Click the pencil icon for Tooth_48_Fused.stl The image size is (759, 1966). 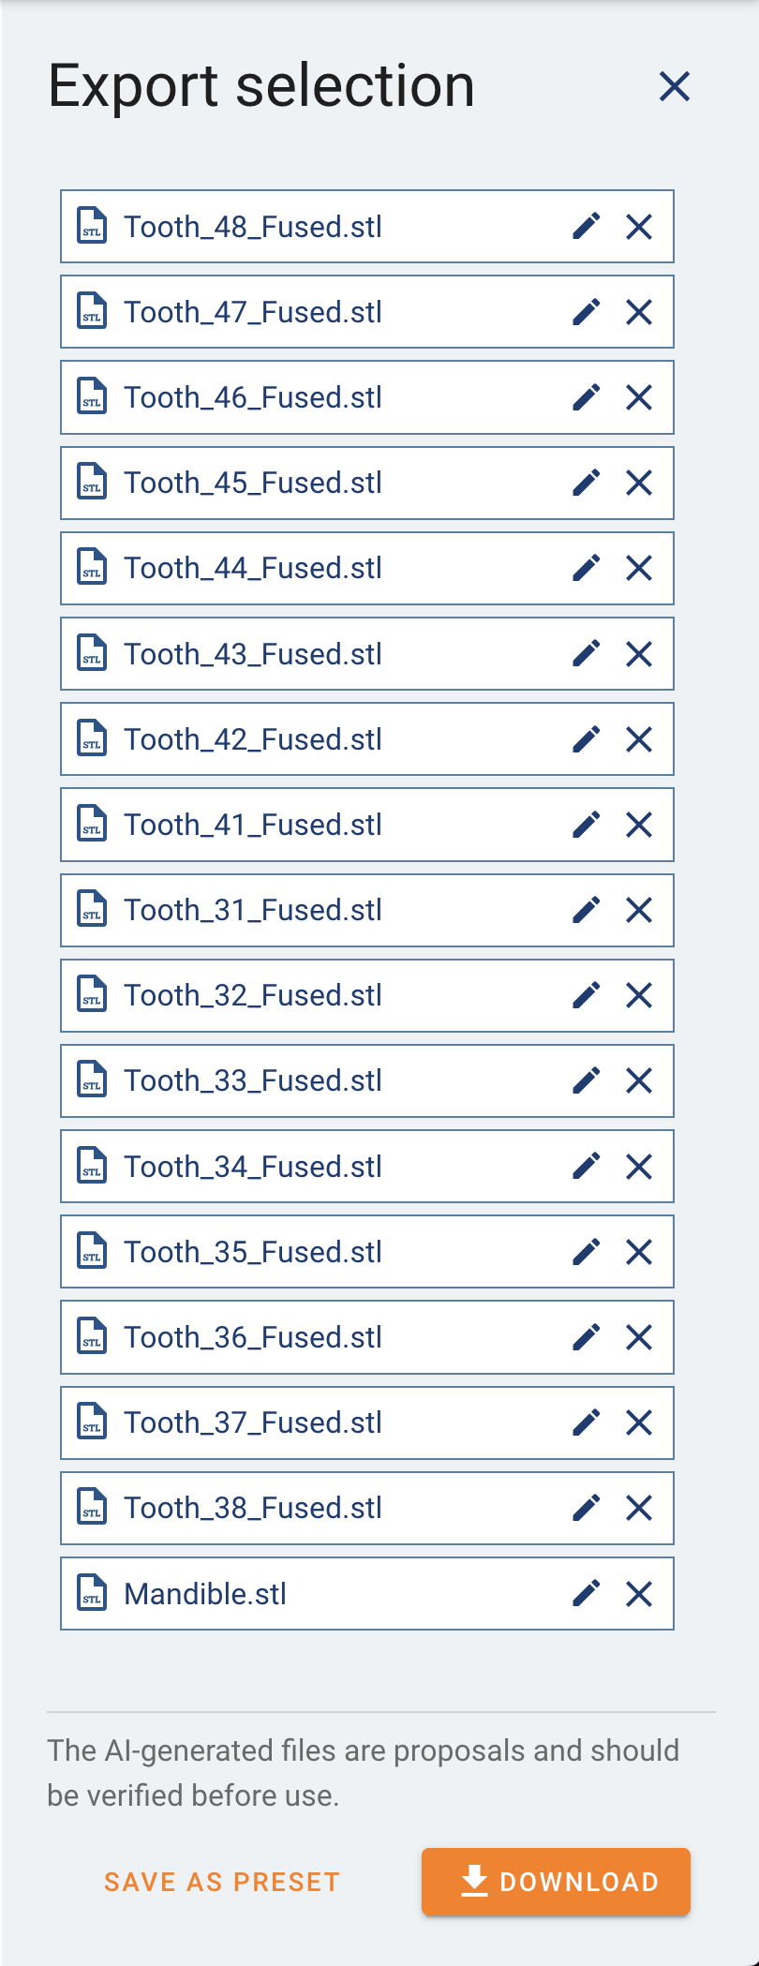[x=587, y=227]
